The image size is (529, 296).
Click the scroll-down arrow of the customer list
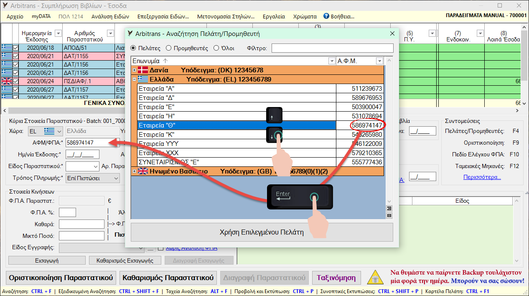(389, 201)
